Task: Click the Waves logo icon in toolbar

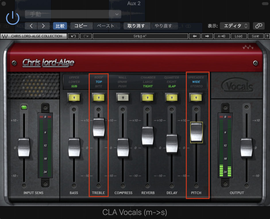Action: pos(4,36)
